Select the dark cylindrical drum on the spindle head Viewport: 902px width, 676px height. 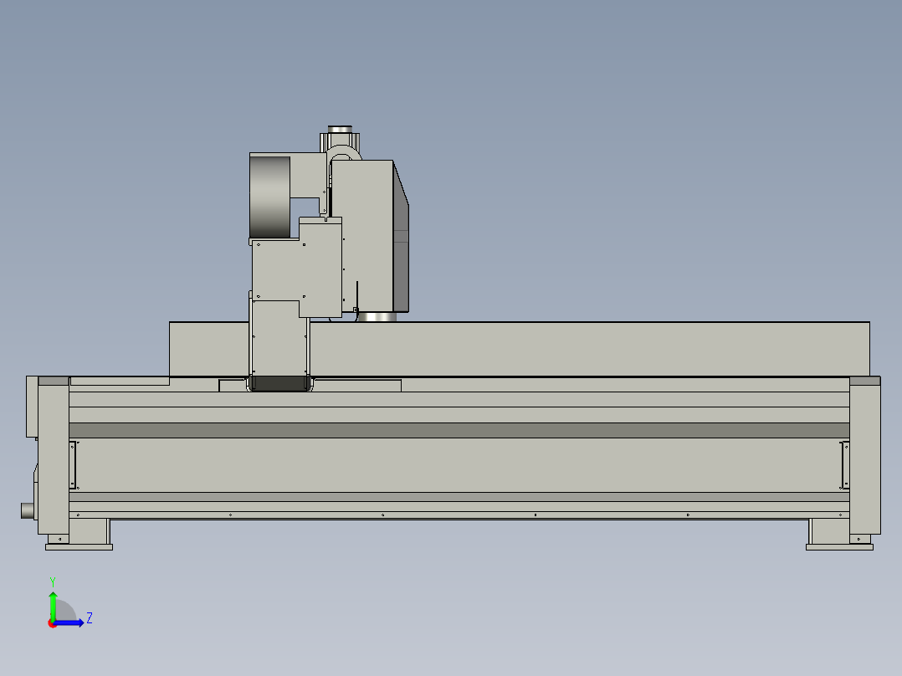pos(269,197)
